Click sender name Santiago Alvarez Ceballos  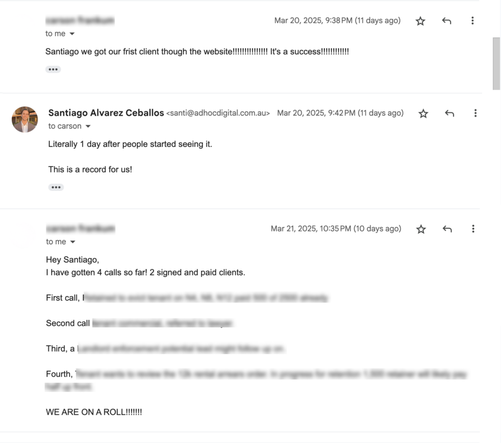pyautogui.click(x=106, y=113)
